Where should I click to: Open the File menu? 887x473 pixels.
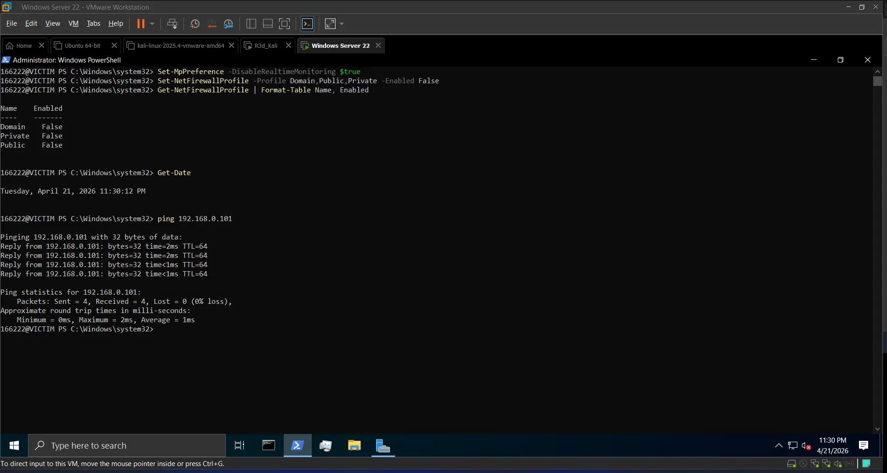click(x=11, y=23)
